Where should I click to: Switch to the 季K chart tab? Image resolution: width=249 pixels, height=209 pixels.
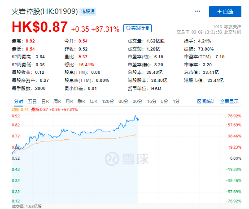point(82,102)
